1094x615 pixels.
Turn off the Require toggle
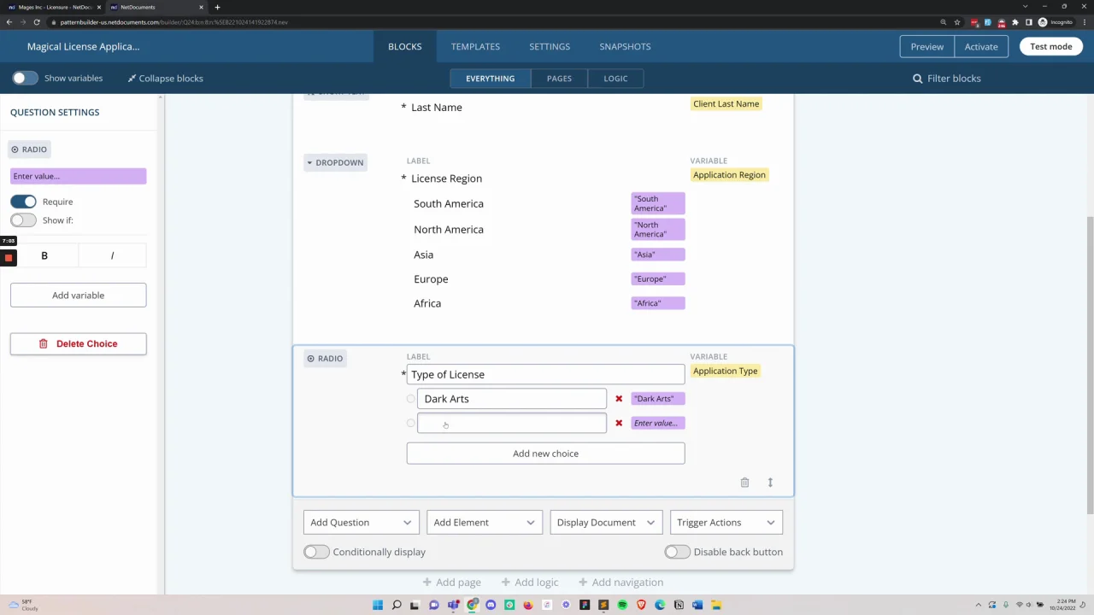point(24,202)
